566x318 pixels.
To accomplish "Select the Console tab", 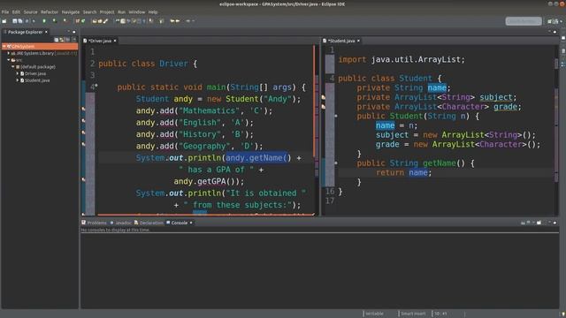I will 177,223.
